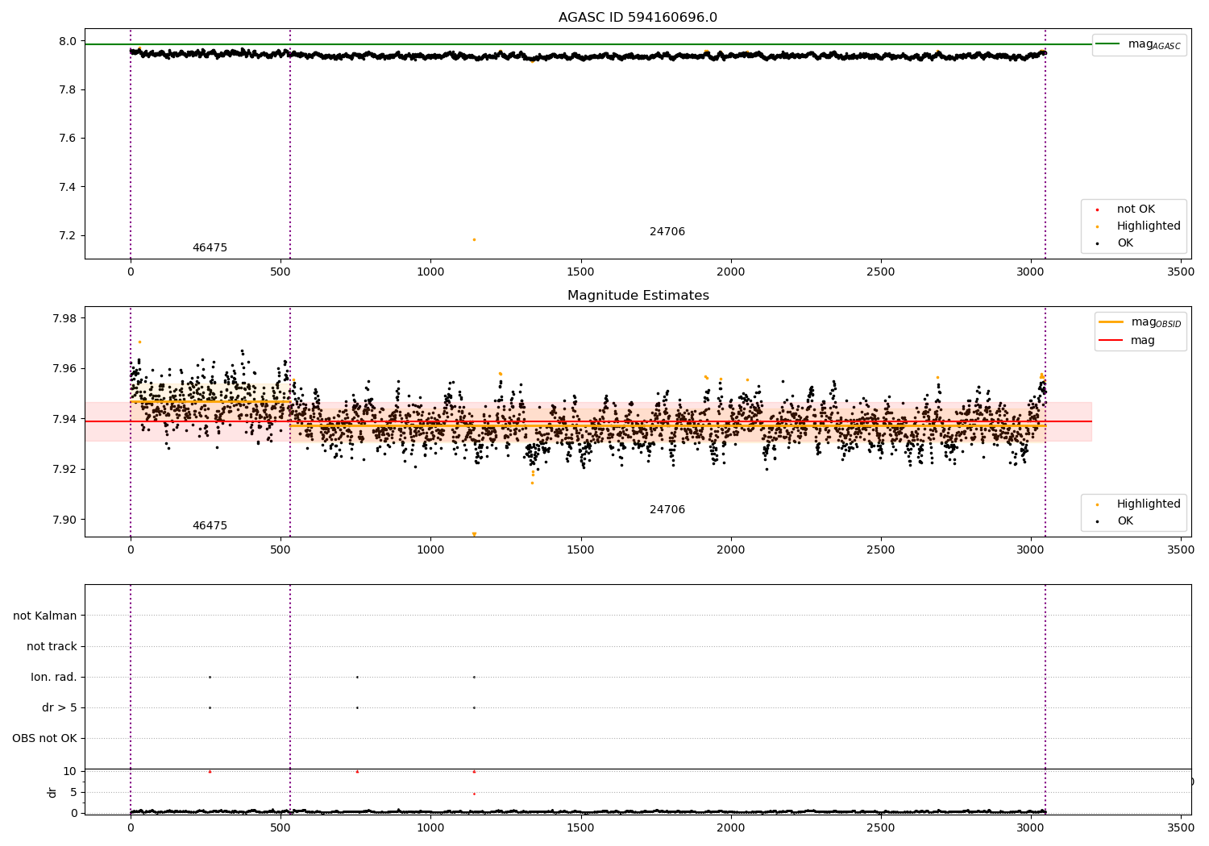Click y-tick '7.90' on Magnitude Estimates plot
The width and height of the screenshot is (1209, 846).
click(65, 520)
